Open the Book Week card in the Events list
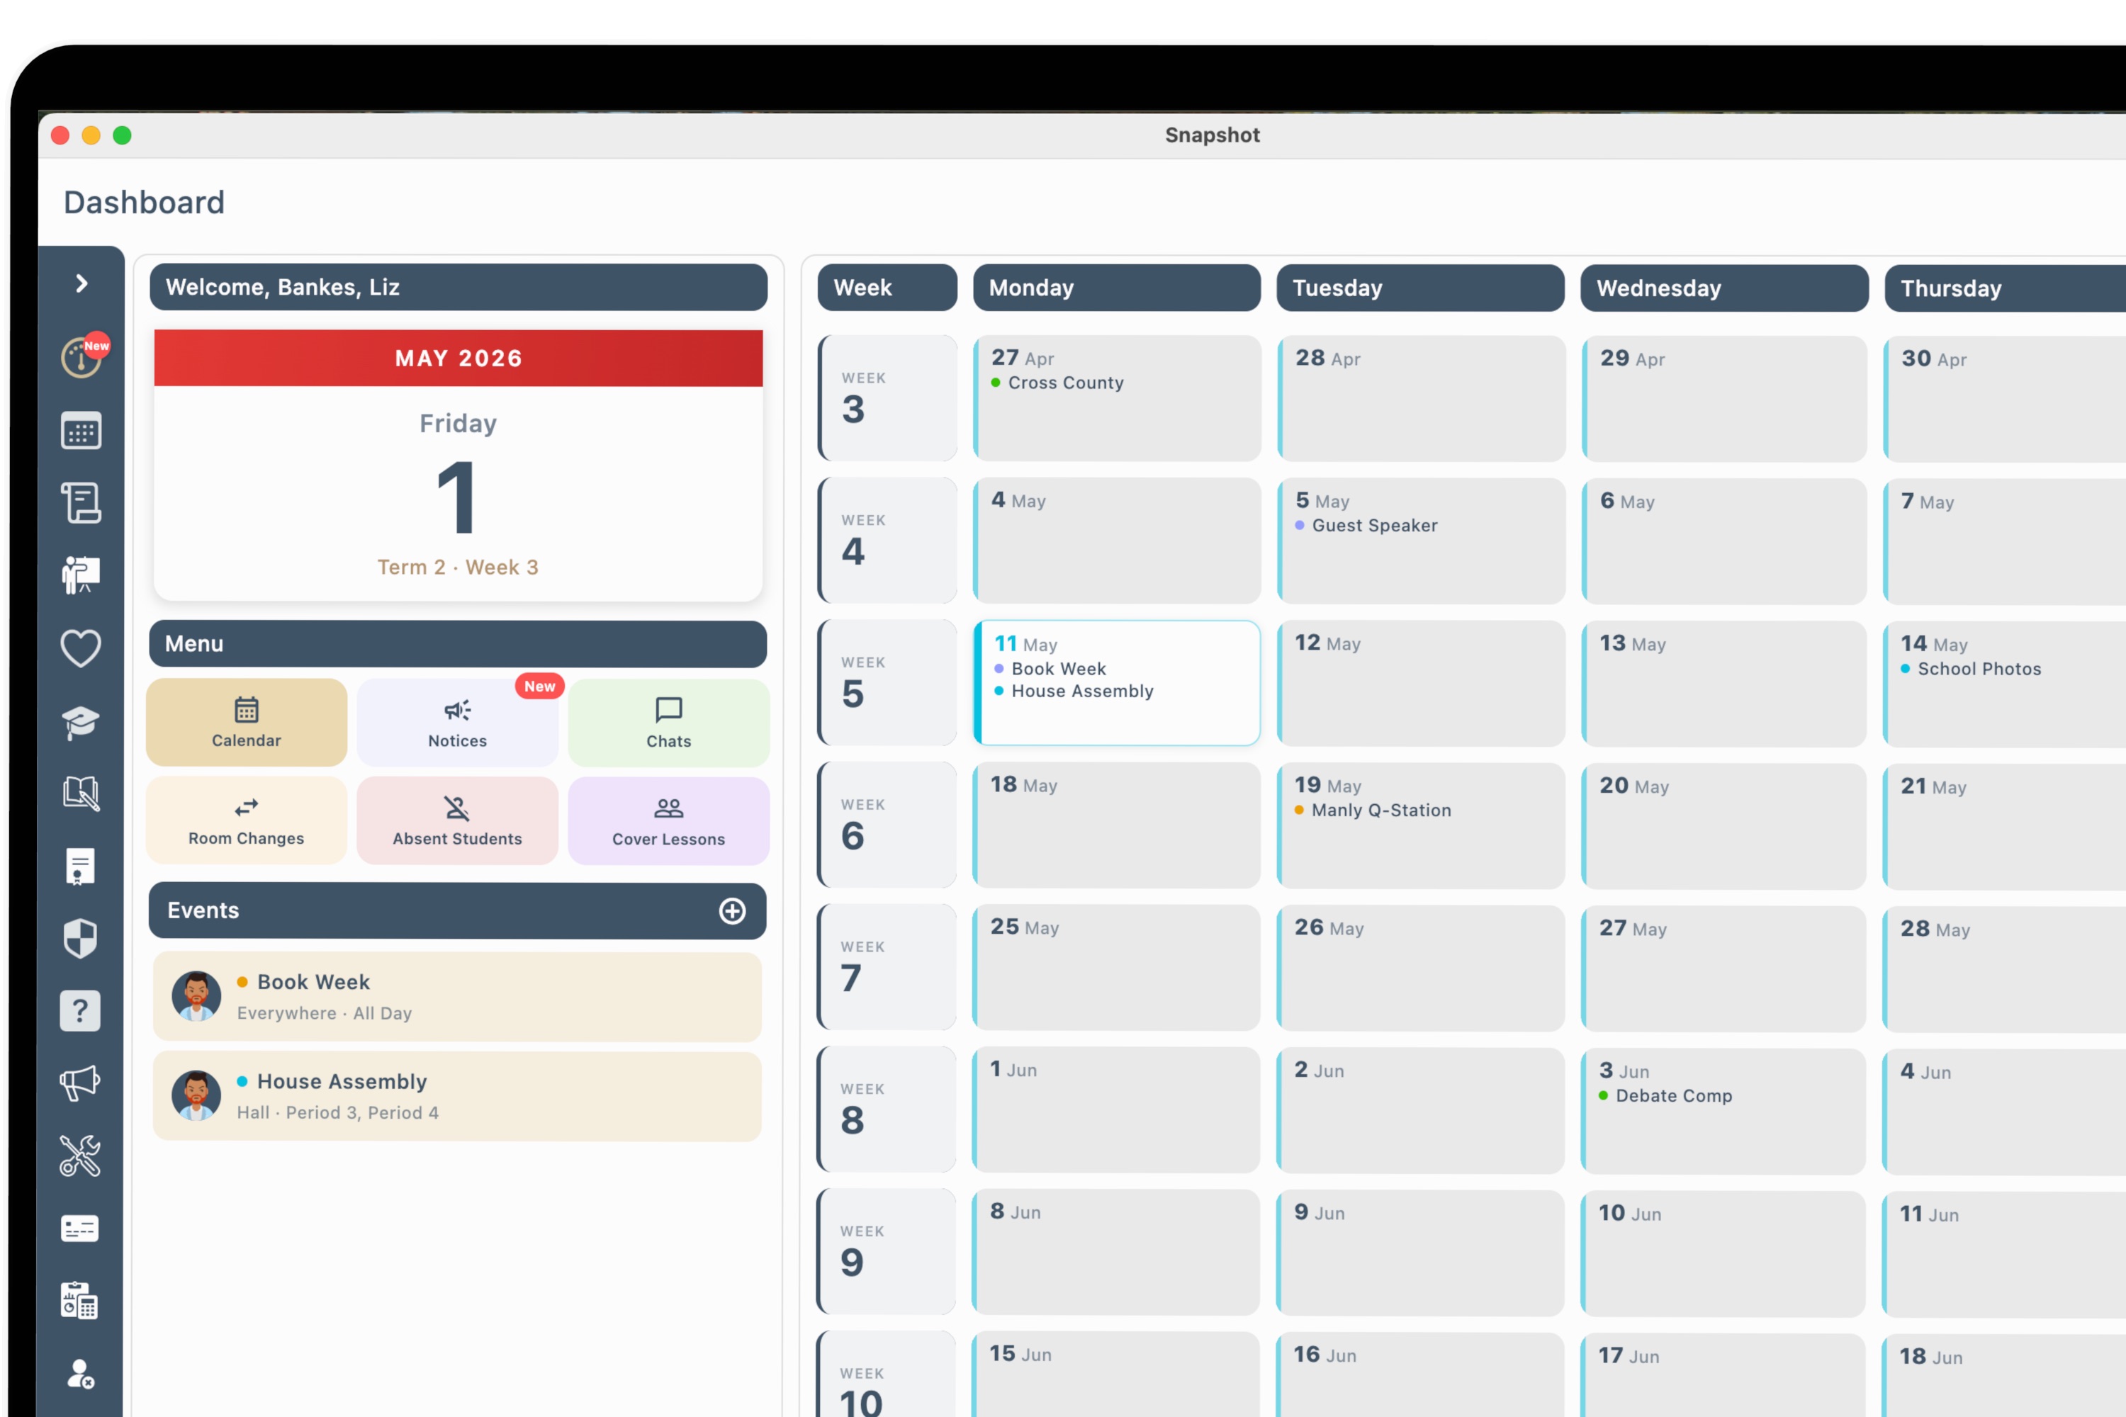The height and width of the screenshot is (1417, 2126). coord(457,997)
